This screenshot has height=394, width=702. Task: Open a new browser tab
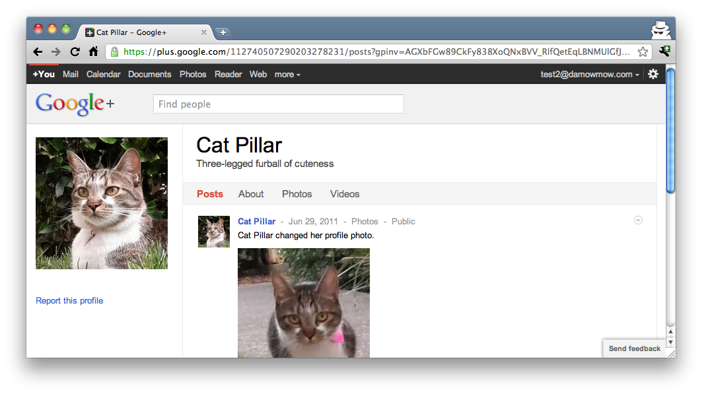(223, 32)
